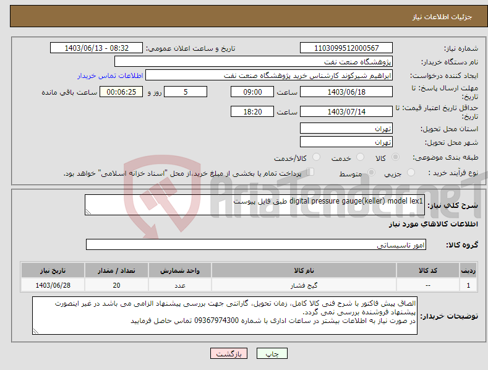Click the request creator field ابراهیم شیرکوند
This screenshot has width=488, height=370.
pyautogui.click(x=269, y=75)
